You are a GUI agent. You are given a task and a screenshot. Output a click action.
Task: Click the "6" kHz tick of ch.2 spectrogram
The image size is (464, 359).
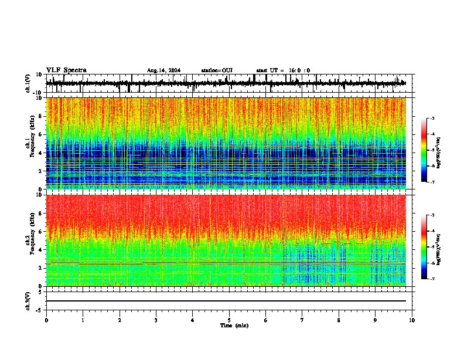(40, 232)
